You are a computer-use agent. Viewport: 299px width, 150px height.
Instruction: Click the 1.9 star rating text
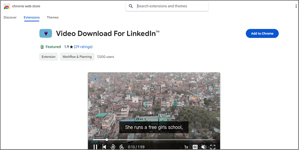click(69, 47)
